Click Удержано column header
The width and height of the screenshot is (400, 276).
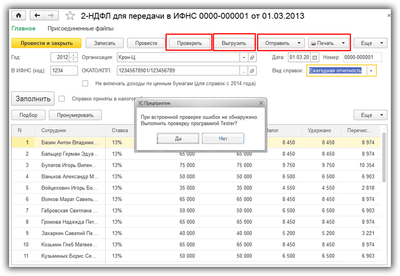(x=321, y=130)
